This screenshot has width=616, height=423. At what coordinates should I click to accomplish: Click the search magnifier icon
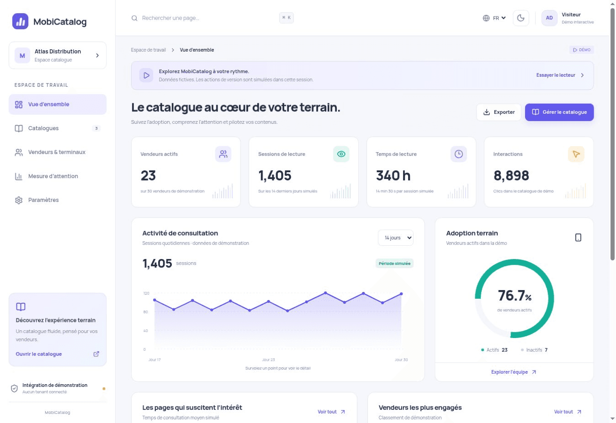(134, 18)
